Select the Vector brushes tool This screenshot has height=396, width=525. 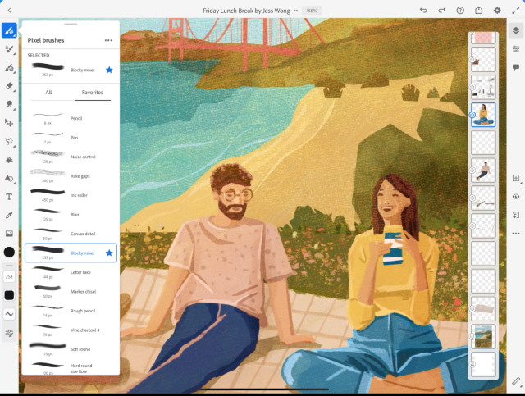[9, 68]
